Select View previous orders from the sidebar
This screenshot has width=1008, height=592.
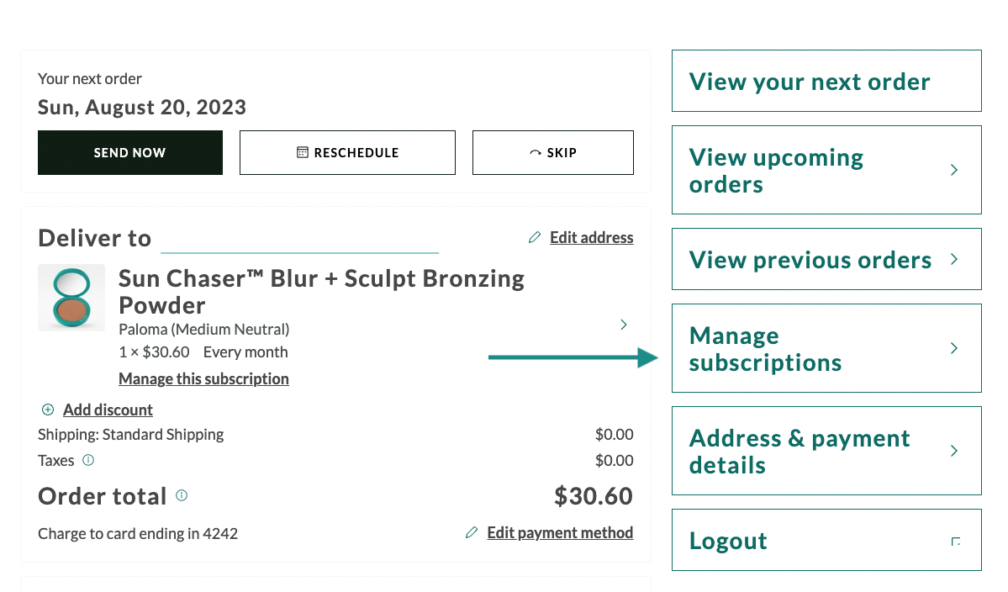[x=810, y=259]
